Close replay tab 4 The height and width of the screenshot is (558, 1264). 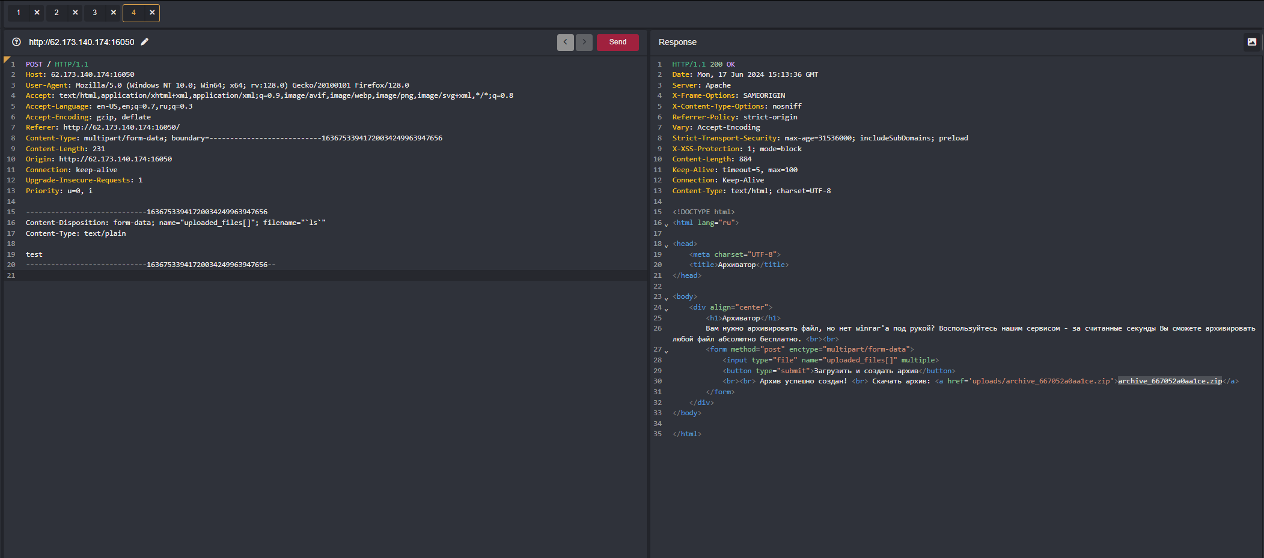click(152, 13)
